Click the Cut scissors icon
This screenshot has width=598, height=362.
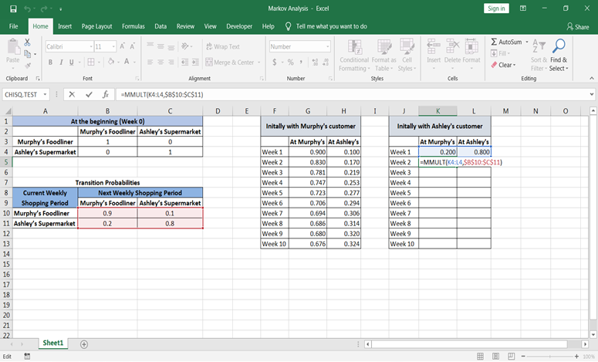pyautogui.click(x=28, y=42)
